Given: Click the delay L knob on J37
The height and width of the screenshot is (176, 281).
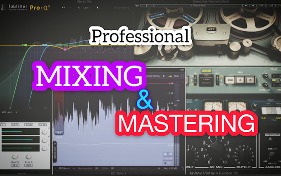Looking at the screenshot, I should tap(265, 76).
